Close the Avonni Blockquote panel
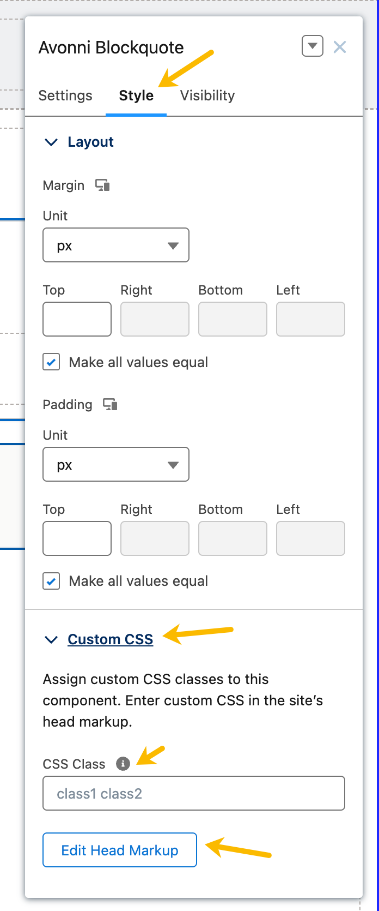Image resolution: width=379 pixels, height=911 pixels. pos(340,47)
